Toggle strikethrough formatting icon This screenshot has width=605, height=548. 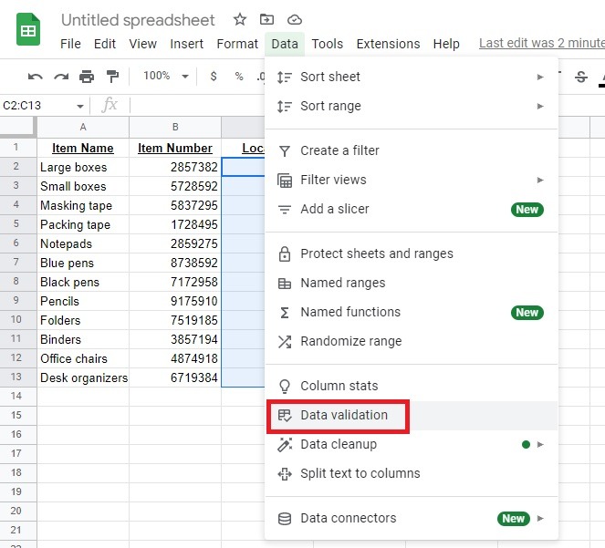point(581,77)
